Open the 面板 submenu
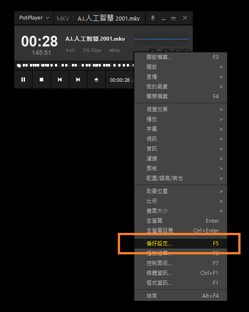The image size is (249, 312). click(x=181, y=169)
